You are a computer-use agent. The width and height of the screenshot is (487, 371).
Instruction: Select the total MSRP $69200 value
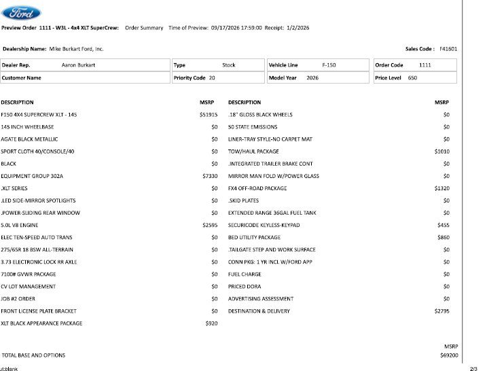(449, 355)
